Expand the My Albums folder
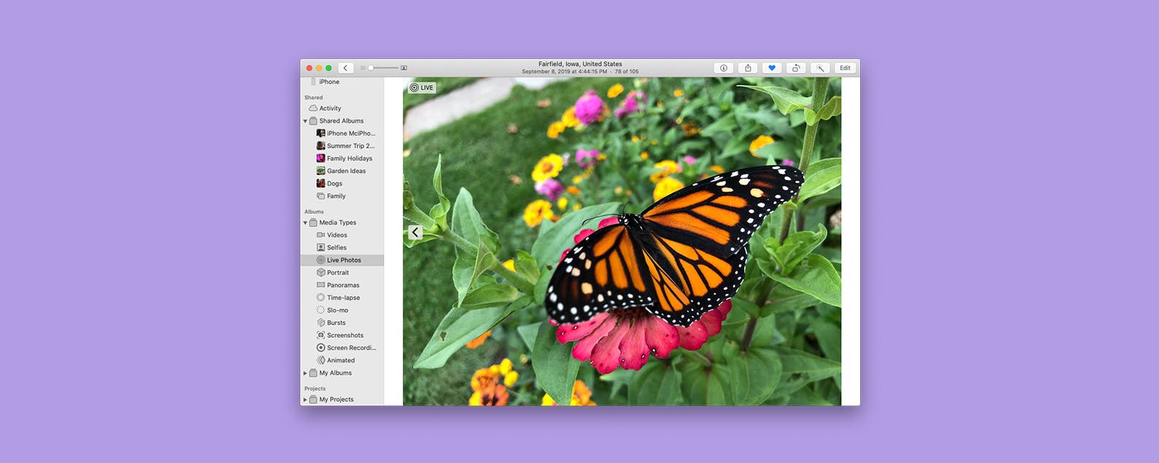Viewport: 1159px width, 463px height. tap(305, 373)
